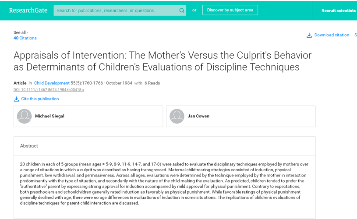The image size is (357, 219).
Task: Click the 6 Reads count
Action: coord(152,83)
